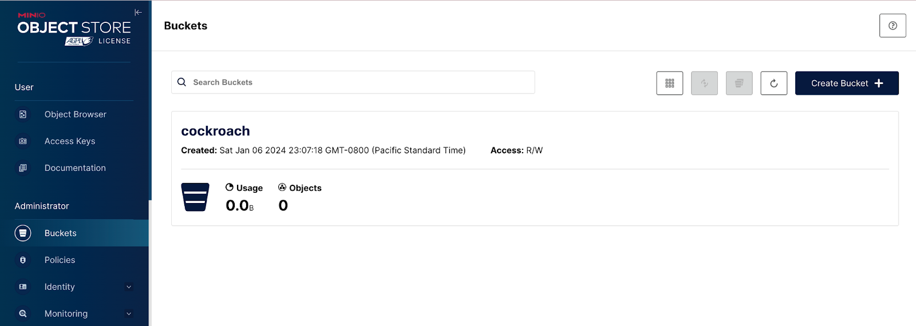Click the disabled set replication icon button
The height and width of the screenshot is (326, 916).
click(x=704, y=84)
